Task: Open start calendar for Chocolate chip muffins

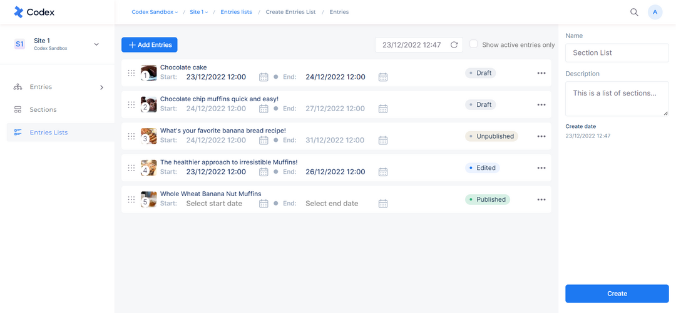Action: coord(264,109)
